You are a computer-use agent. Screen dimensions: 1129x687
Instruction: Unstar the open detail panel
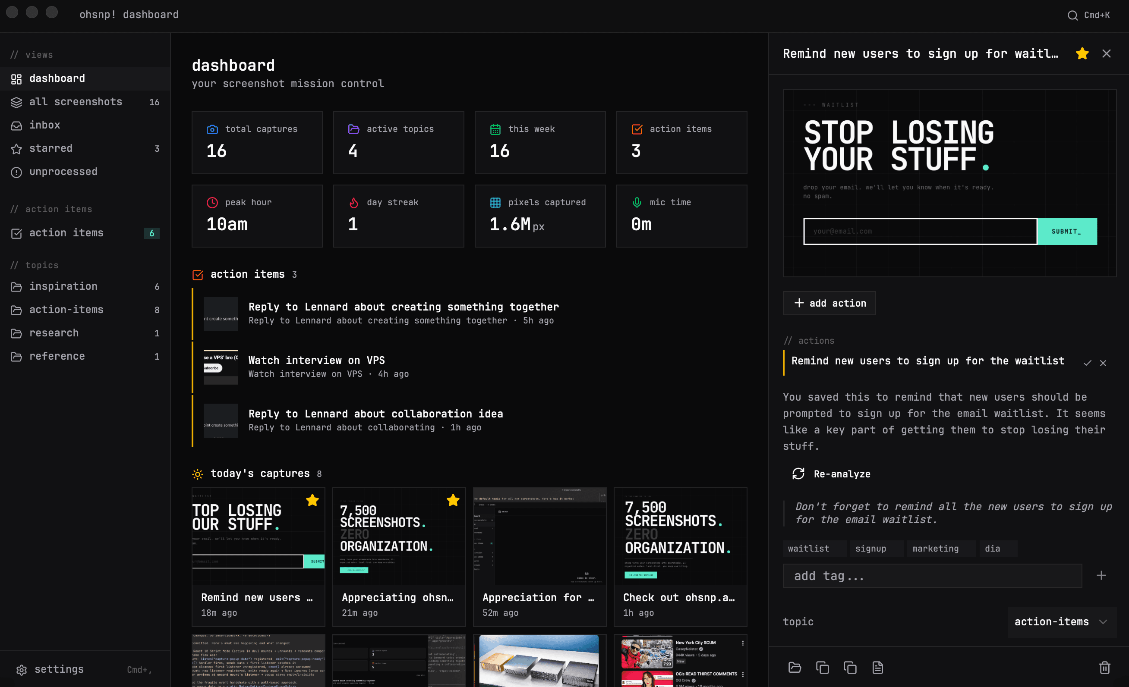click(1082, 53)
